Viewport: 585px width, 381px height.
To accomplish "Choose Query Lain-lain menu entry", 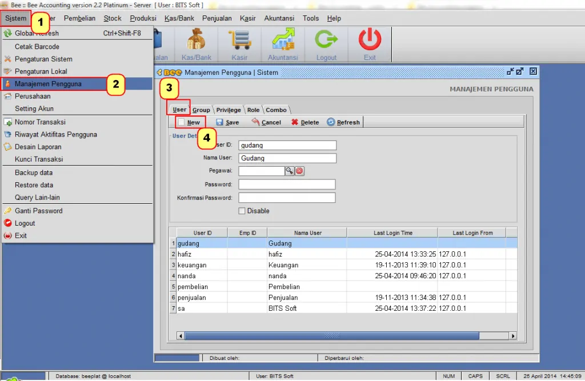I will tap(77, 198).
